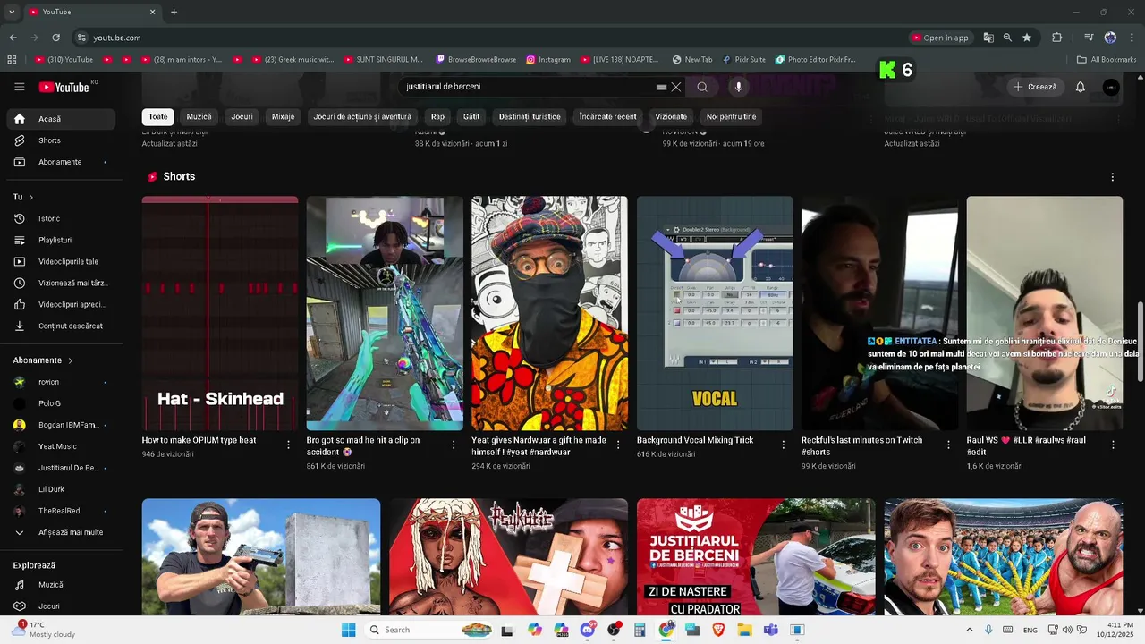The width and height of the screenshot is (1145, 644).
Task: Expand the Tu section chevron
Action: (x=30, y=197)
